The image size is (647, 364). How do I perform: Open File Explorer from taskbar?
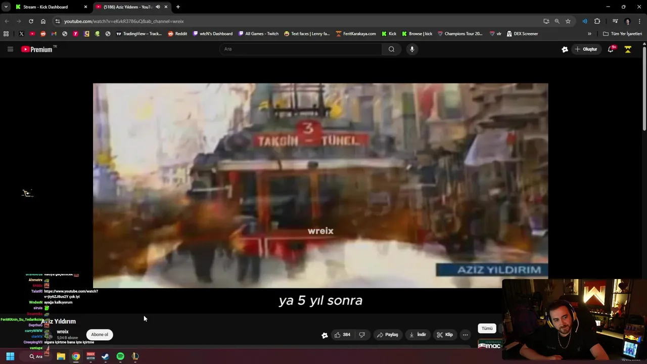click(61, 356)
